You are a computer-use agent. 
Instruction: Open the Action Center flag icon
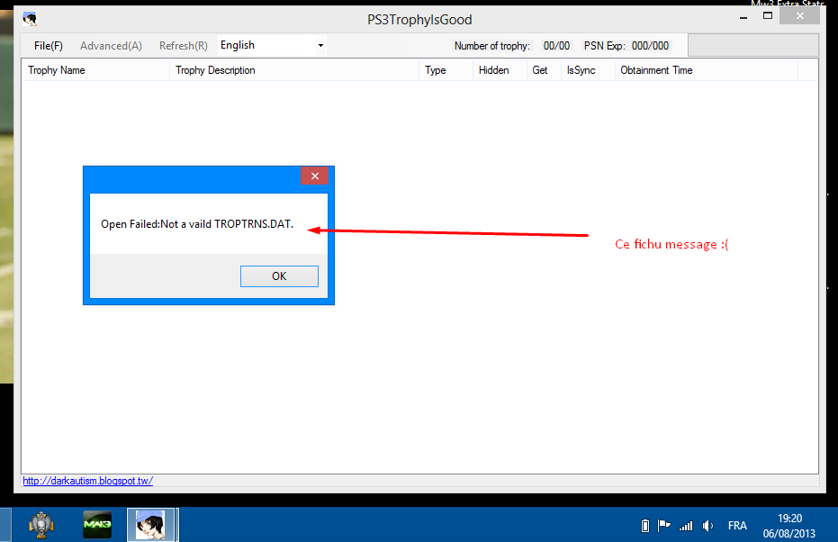click(x=663, y=526)
